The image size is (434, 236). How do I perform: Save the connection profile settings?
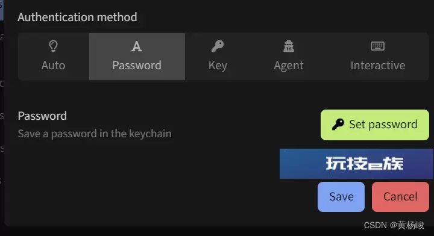click(x=341, y=197)
